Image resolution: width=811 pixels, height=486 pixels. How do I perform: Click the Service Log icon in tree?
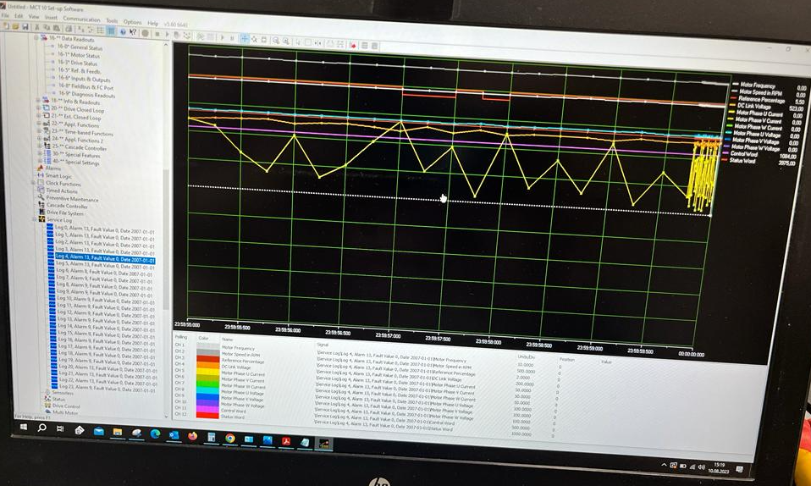[x=41, y=219]
